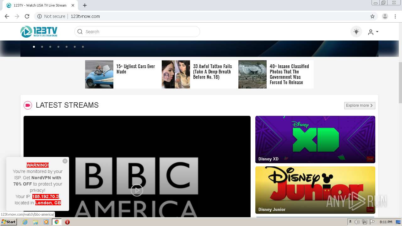Click the 'NordVPN with 70% OFF' text

coord(37,181)
